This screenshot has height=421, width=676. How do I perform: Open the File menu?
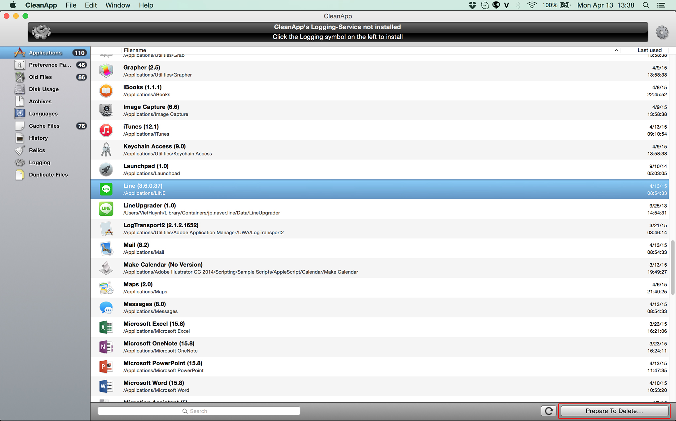71,5
